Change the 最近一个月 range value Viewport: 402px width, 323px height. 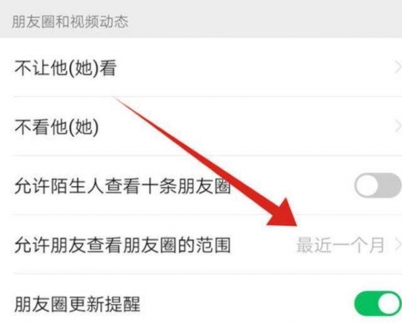tap(340, 245)
